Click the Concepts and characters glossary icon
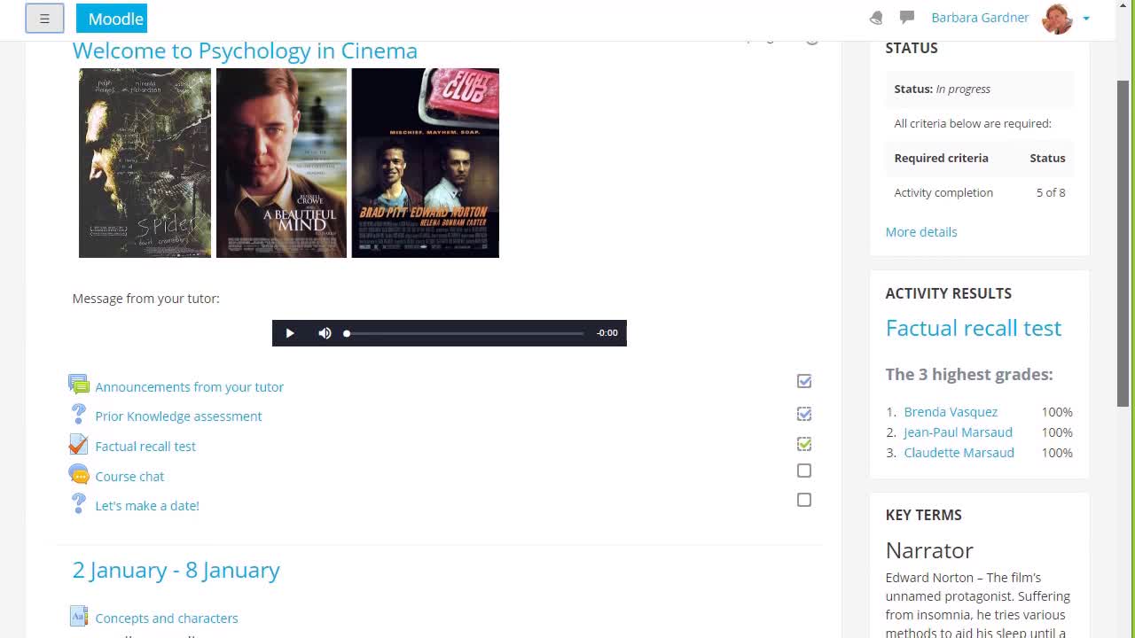Image resolution: width=1135 pixels, height=638 pixels. point(79,617)
